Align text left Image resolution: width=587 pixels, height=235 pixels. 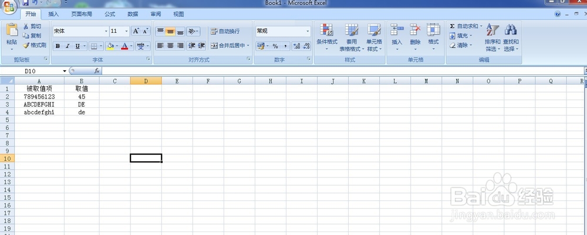160,46
